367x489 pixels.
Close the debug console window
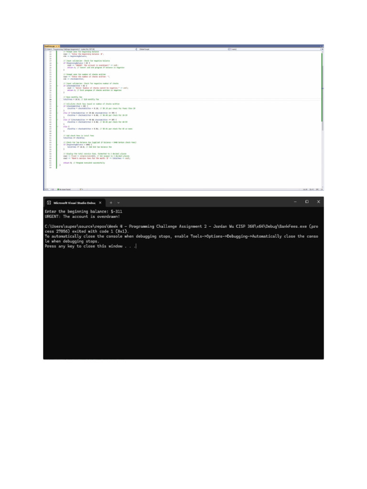(x=318, y=202)
